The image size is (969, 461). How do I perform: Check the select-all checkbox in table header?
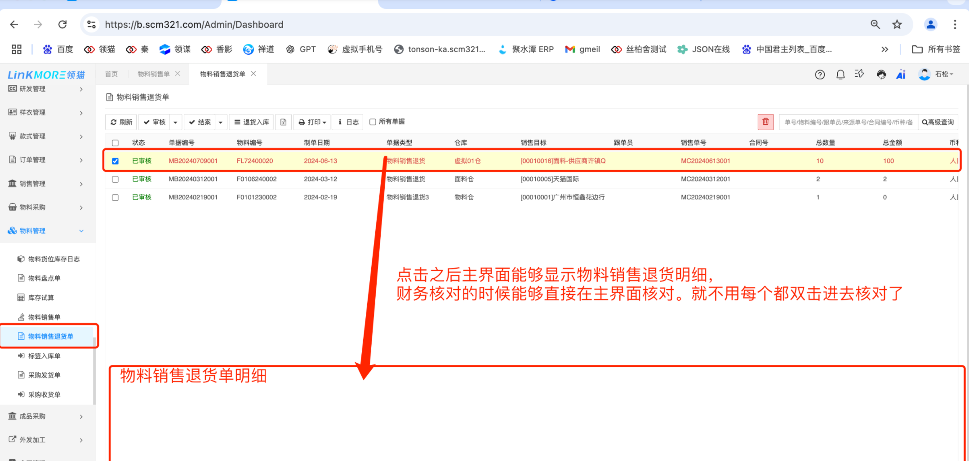tap(115, 143)
